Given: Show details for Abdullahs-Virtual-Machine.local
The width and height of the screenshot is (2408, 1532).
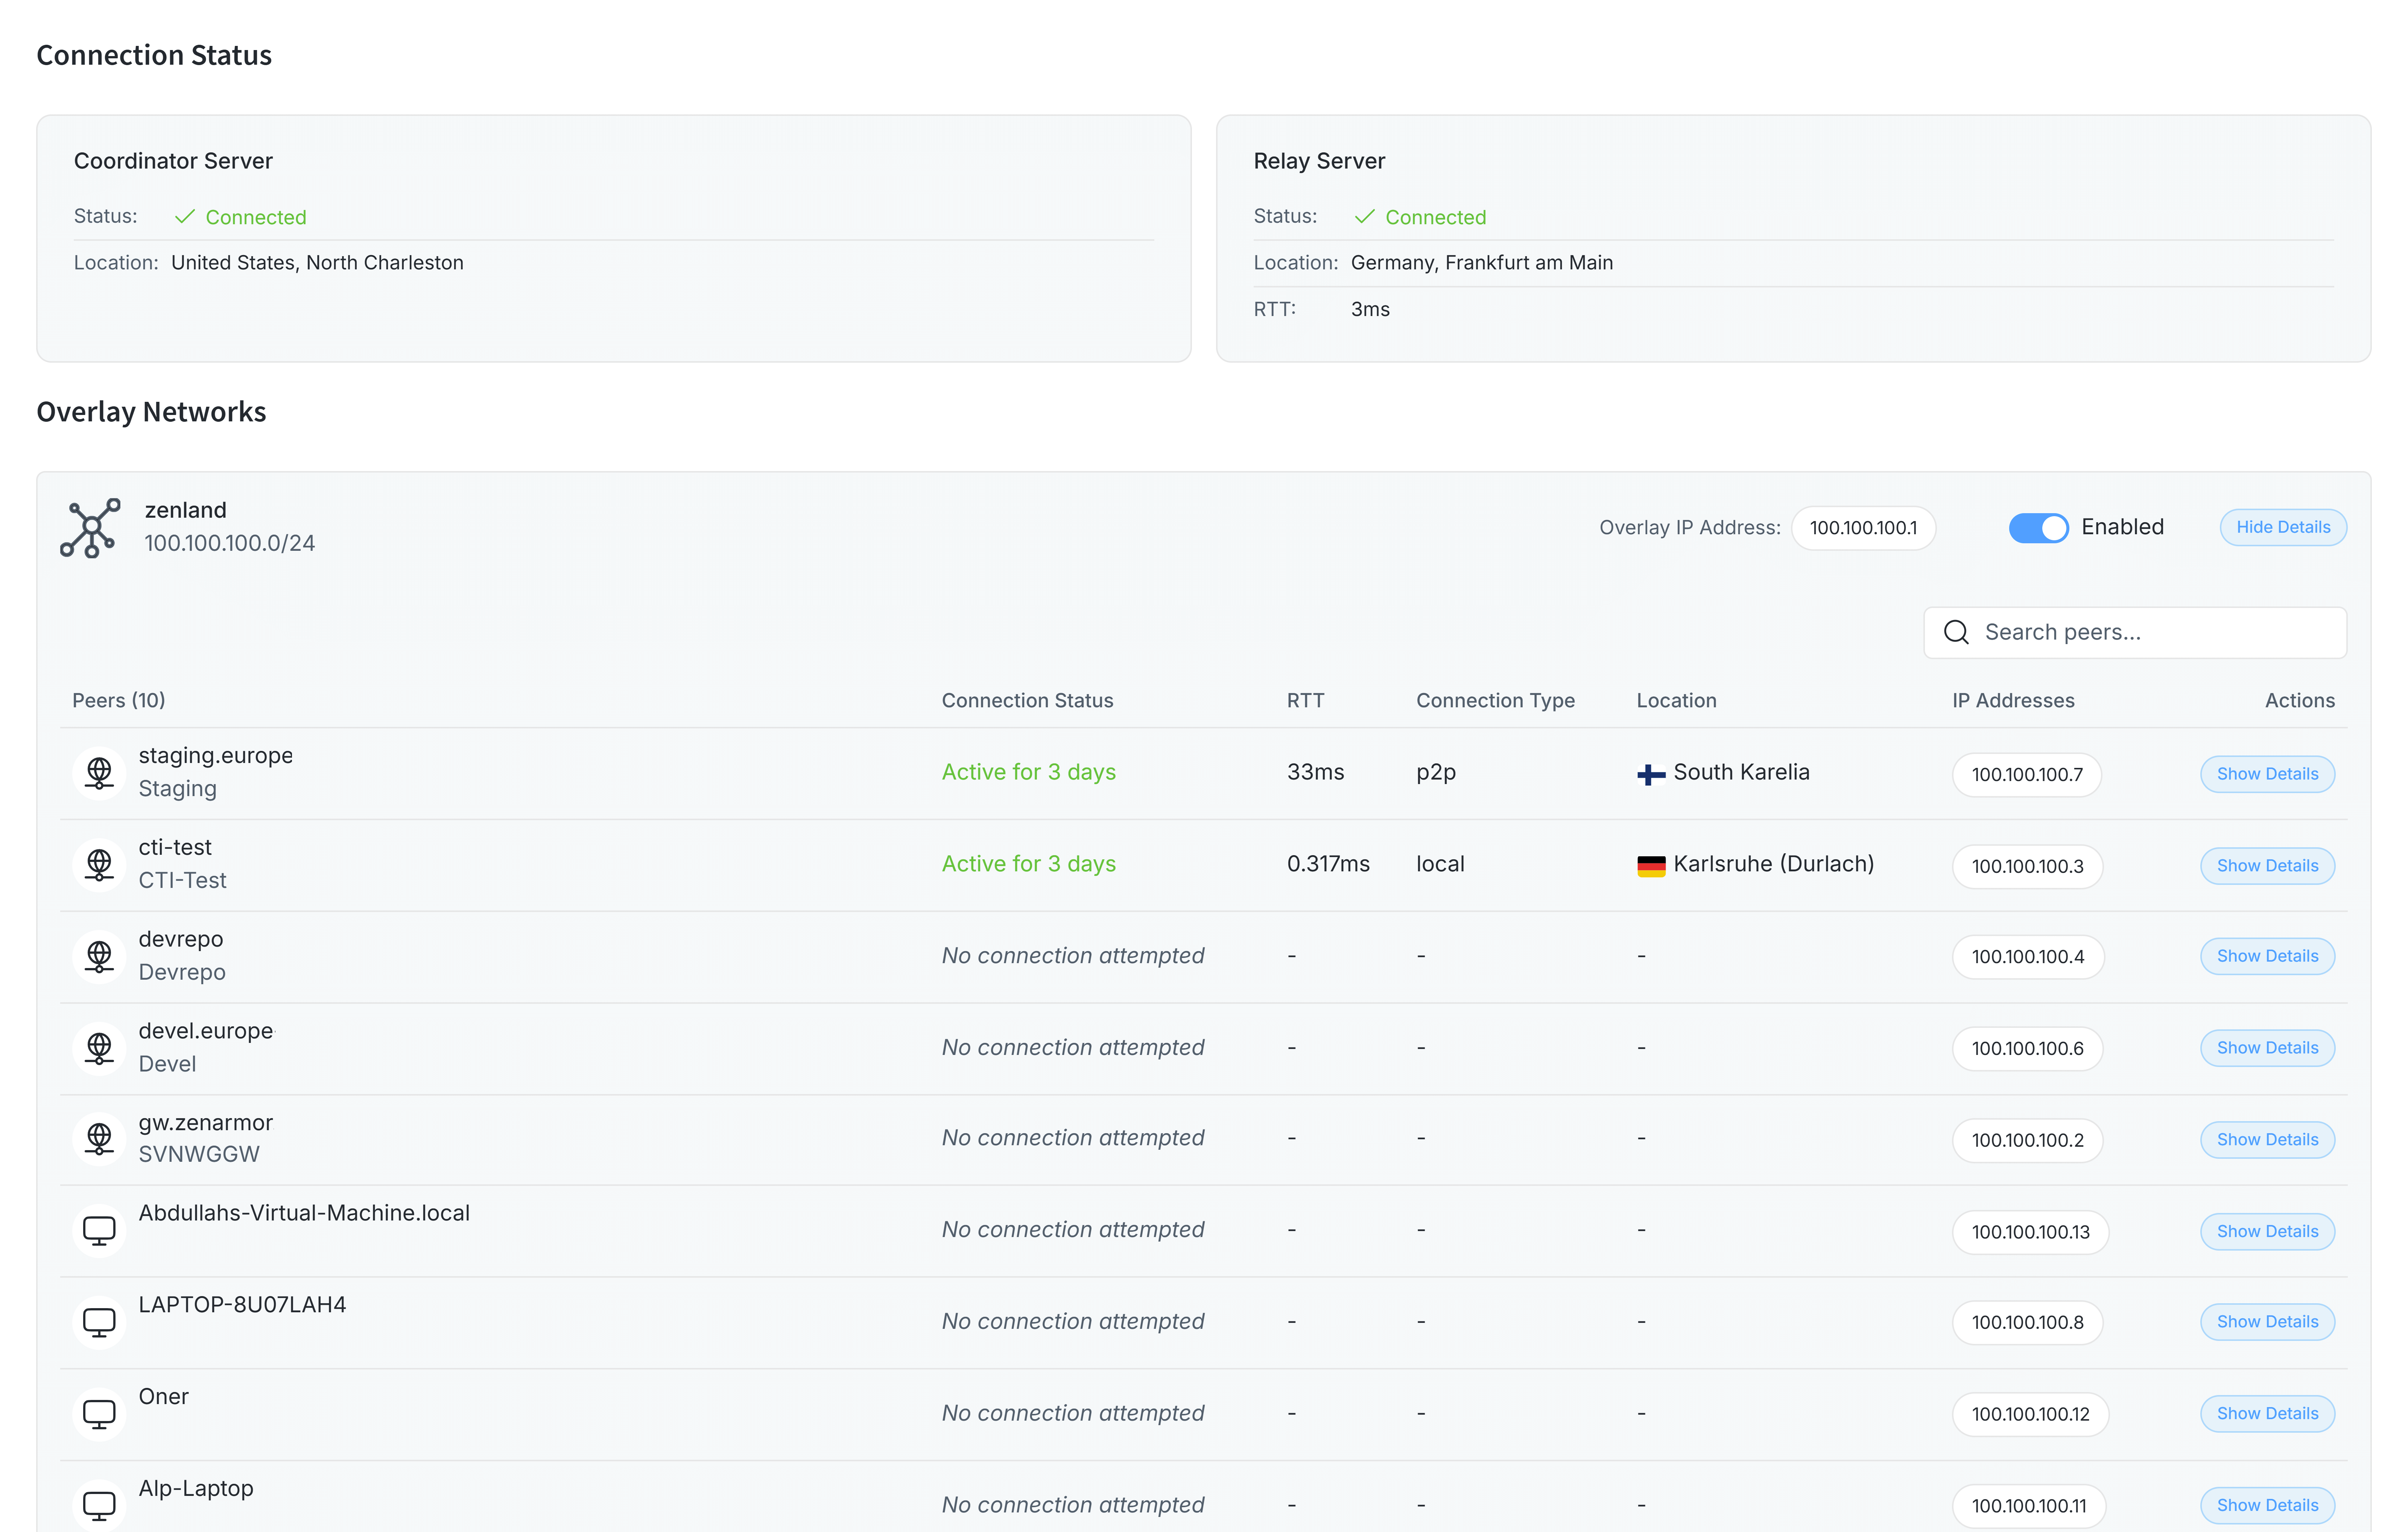Looking at the screenshot, I should 2267,1232.
